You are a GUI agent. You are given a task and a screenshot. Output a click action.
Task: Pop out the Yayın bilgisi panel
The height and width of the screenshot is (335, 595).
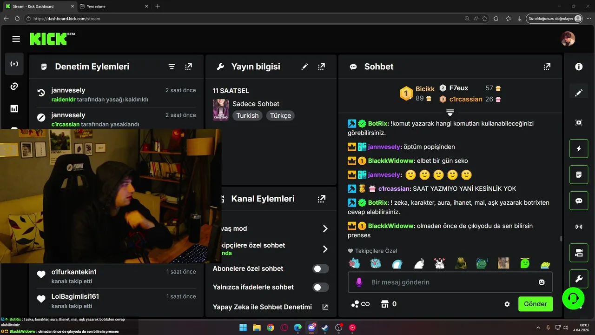coord(321,67)
